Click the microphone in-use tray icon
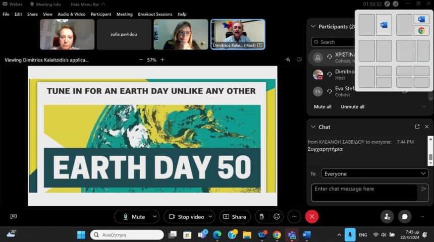The height and width of the screenshot is (242, 434). click(350, 234)
